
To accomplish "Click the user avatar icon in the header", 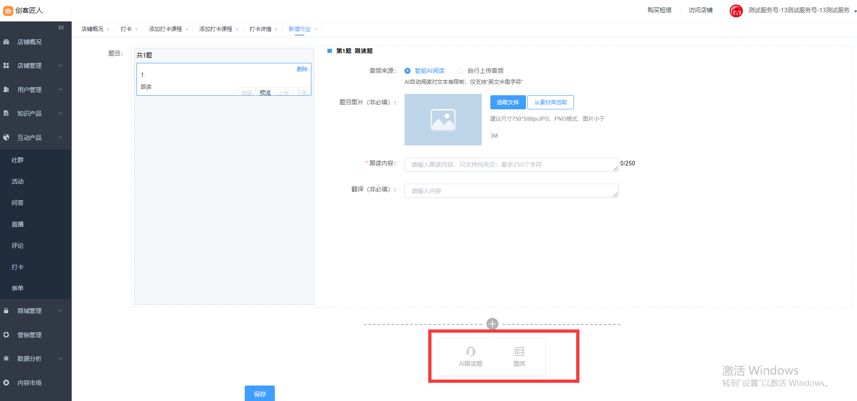I will point(736,10).
